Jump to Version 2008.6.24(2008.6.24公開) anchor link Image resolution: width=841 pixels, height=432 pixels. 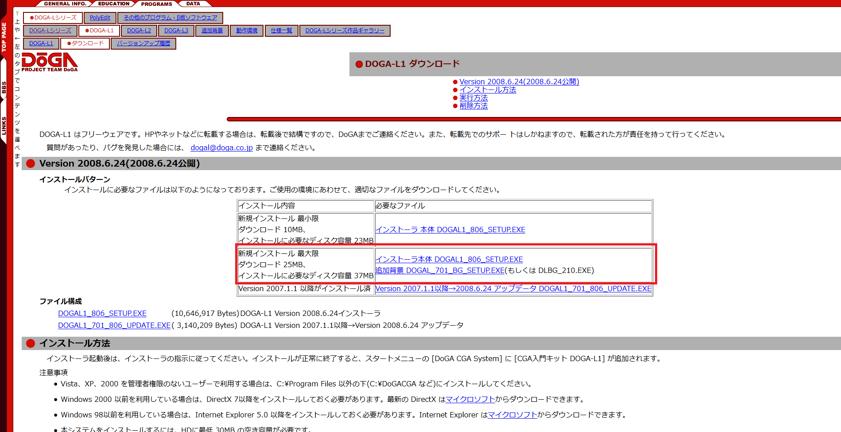(519, 82)
